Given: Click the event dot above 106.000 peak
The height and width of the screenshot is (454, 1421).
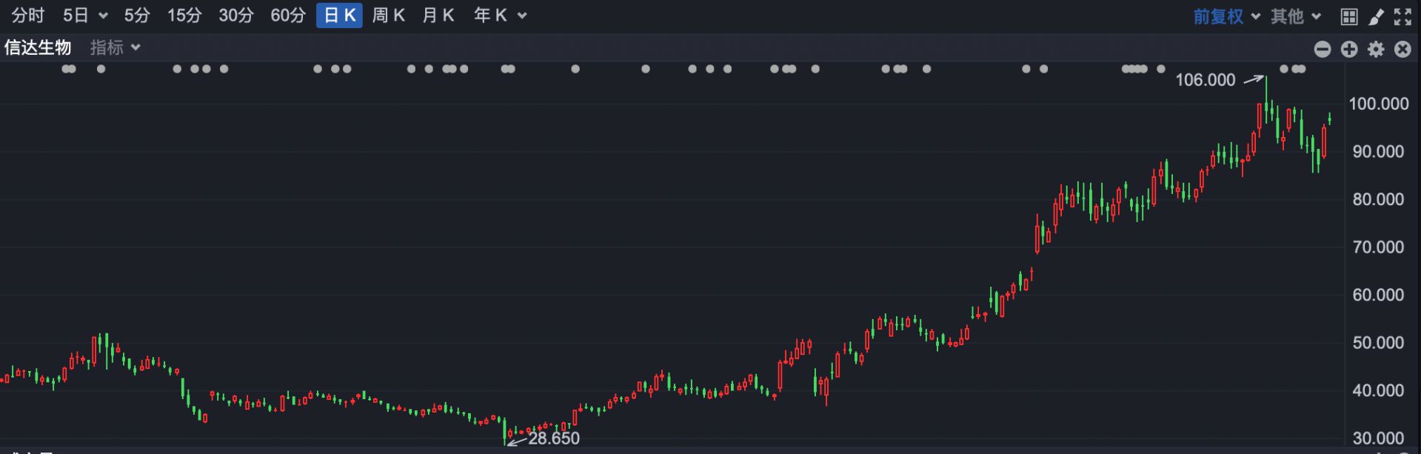Looking at the screenshot, I should (x=1284, y=69).
